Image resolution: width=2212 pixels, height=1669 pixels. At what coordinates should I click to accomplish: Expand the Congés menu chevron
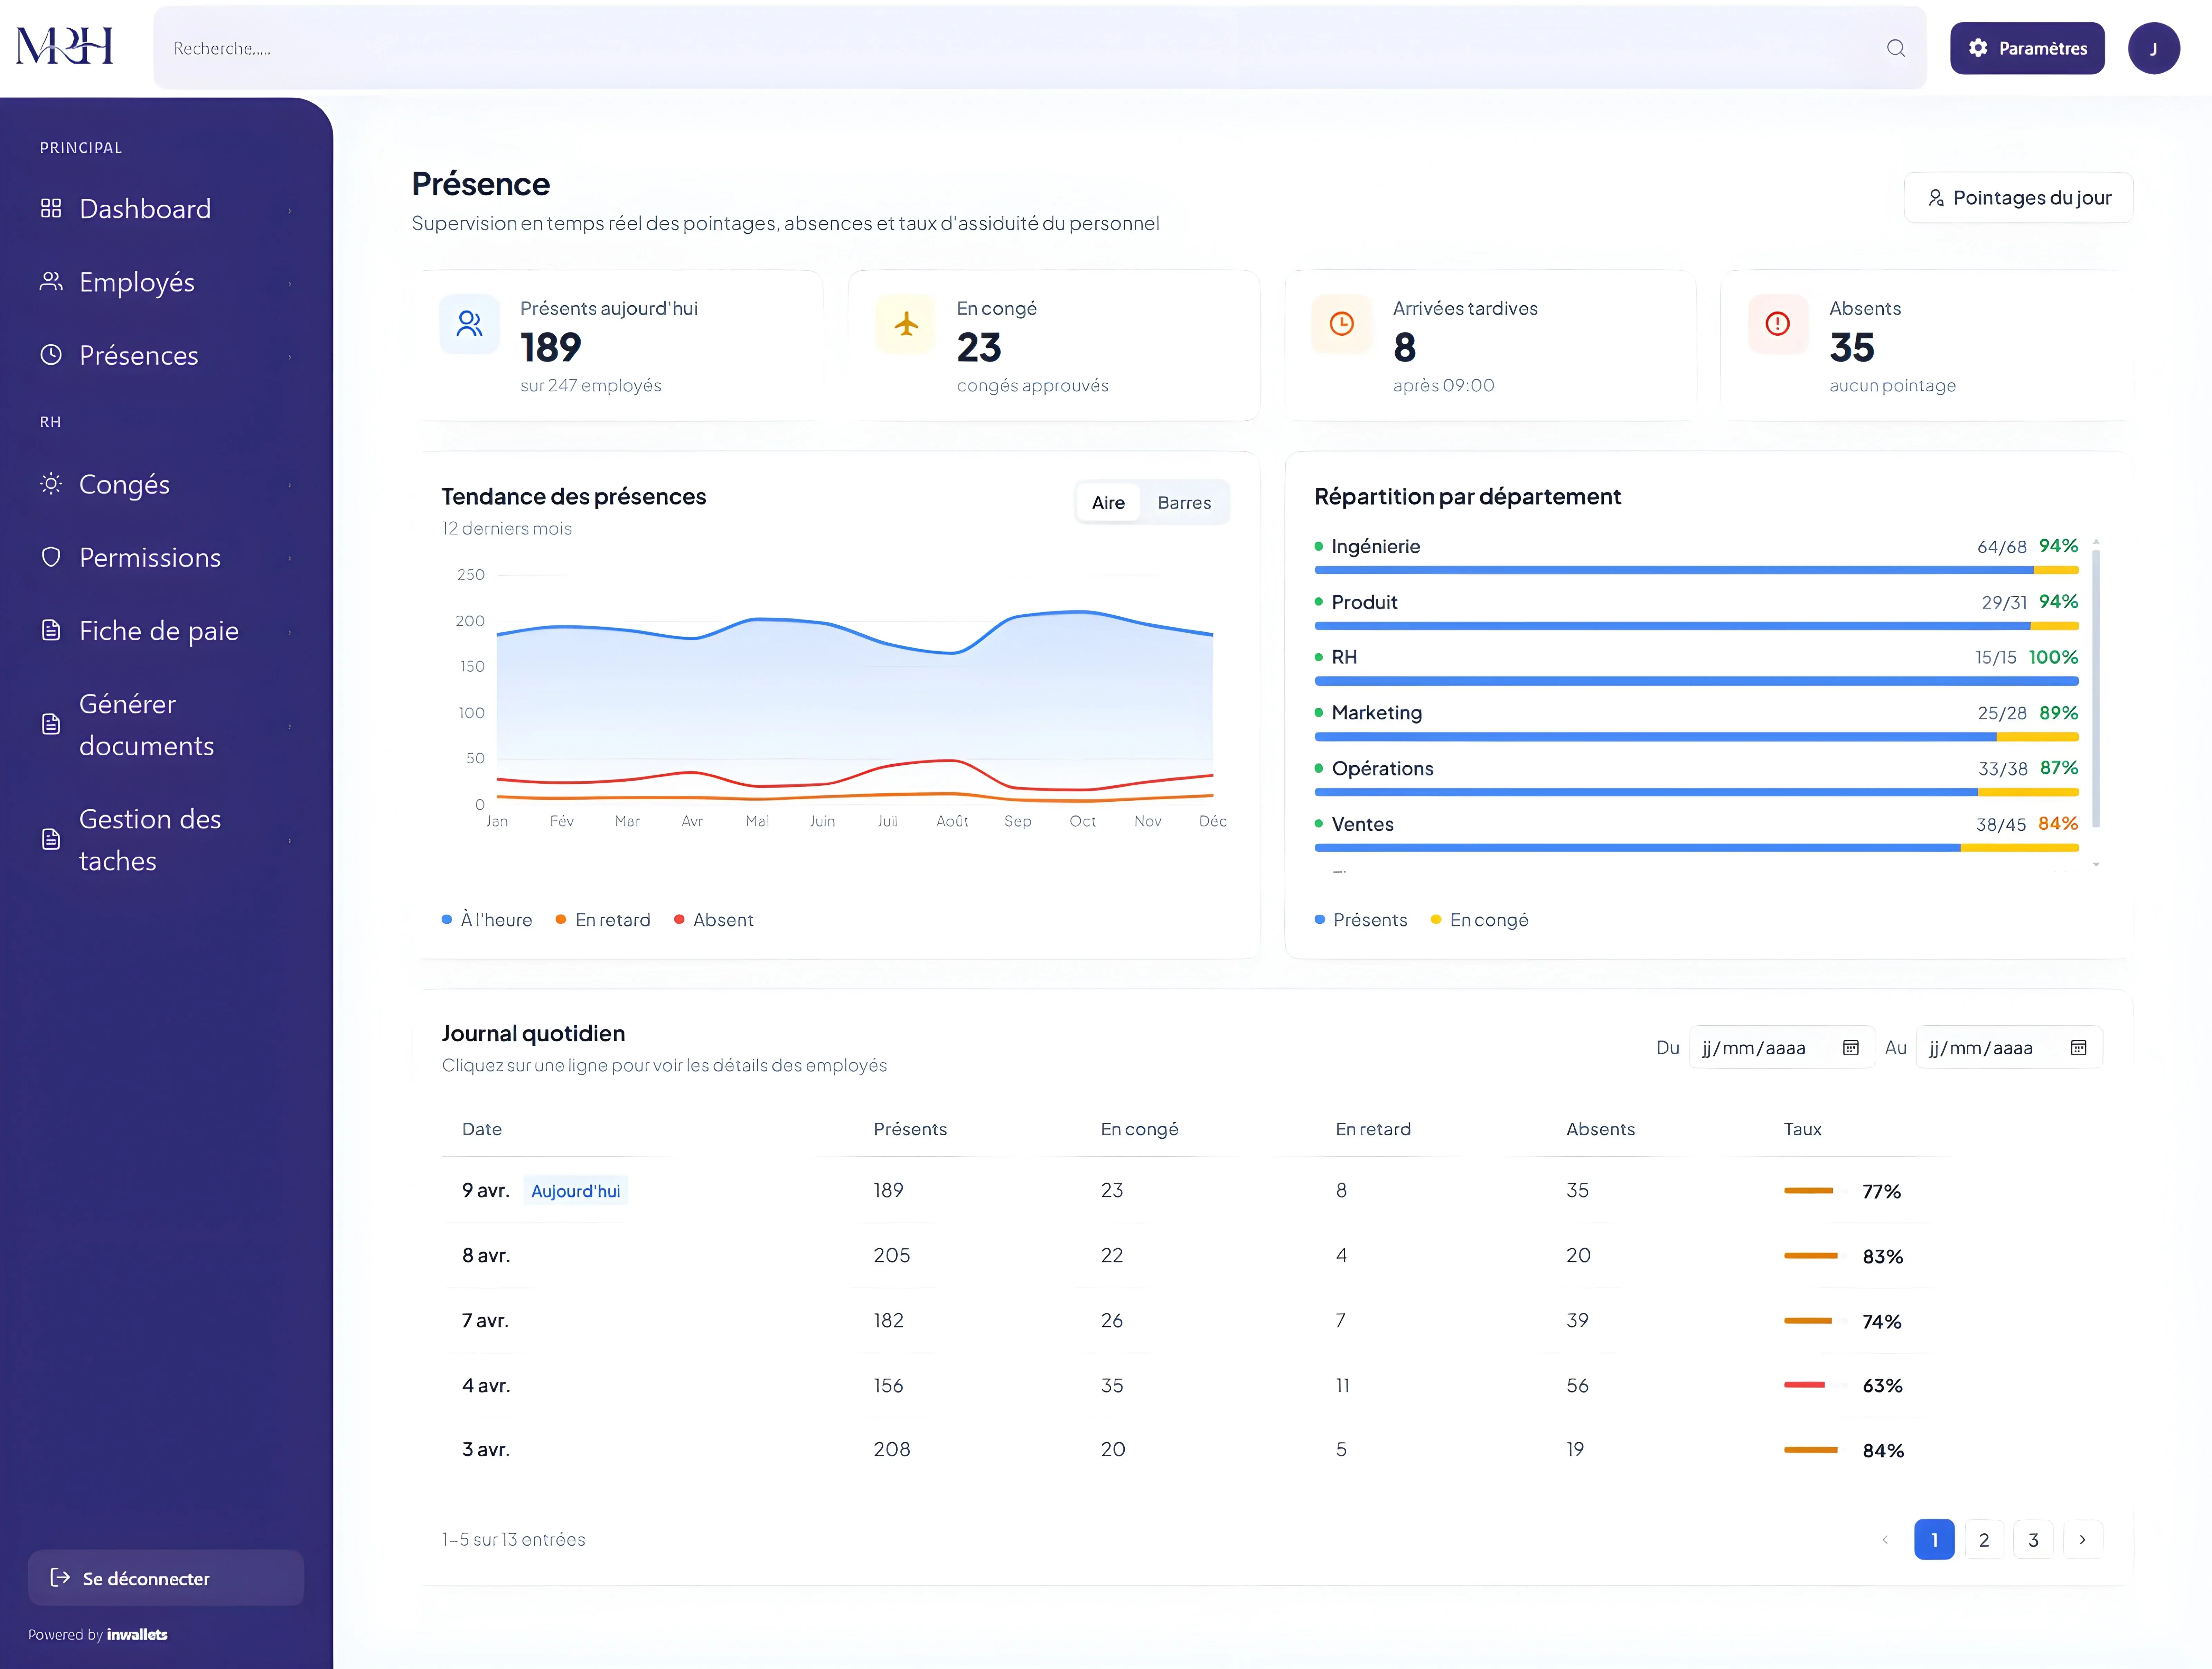click(290, 485)
